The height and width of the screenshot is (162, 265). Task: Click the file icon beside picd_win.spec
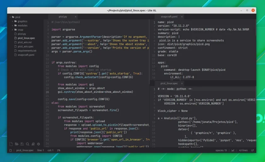pos(15,46)
